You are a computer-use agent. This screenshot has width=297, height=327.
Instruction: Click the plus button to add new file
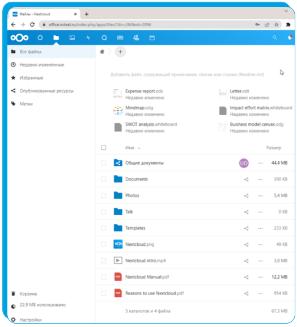coord(120,52)
